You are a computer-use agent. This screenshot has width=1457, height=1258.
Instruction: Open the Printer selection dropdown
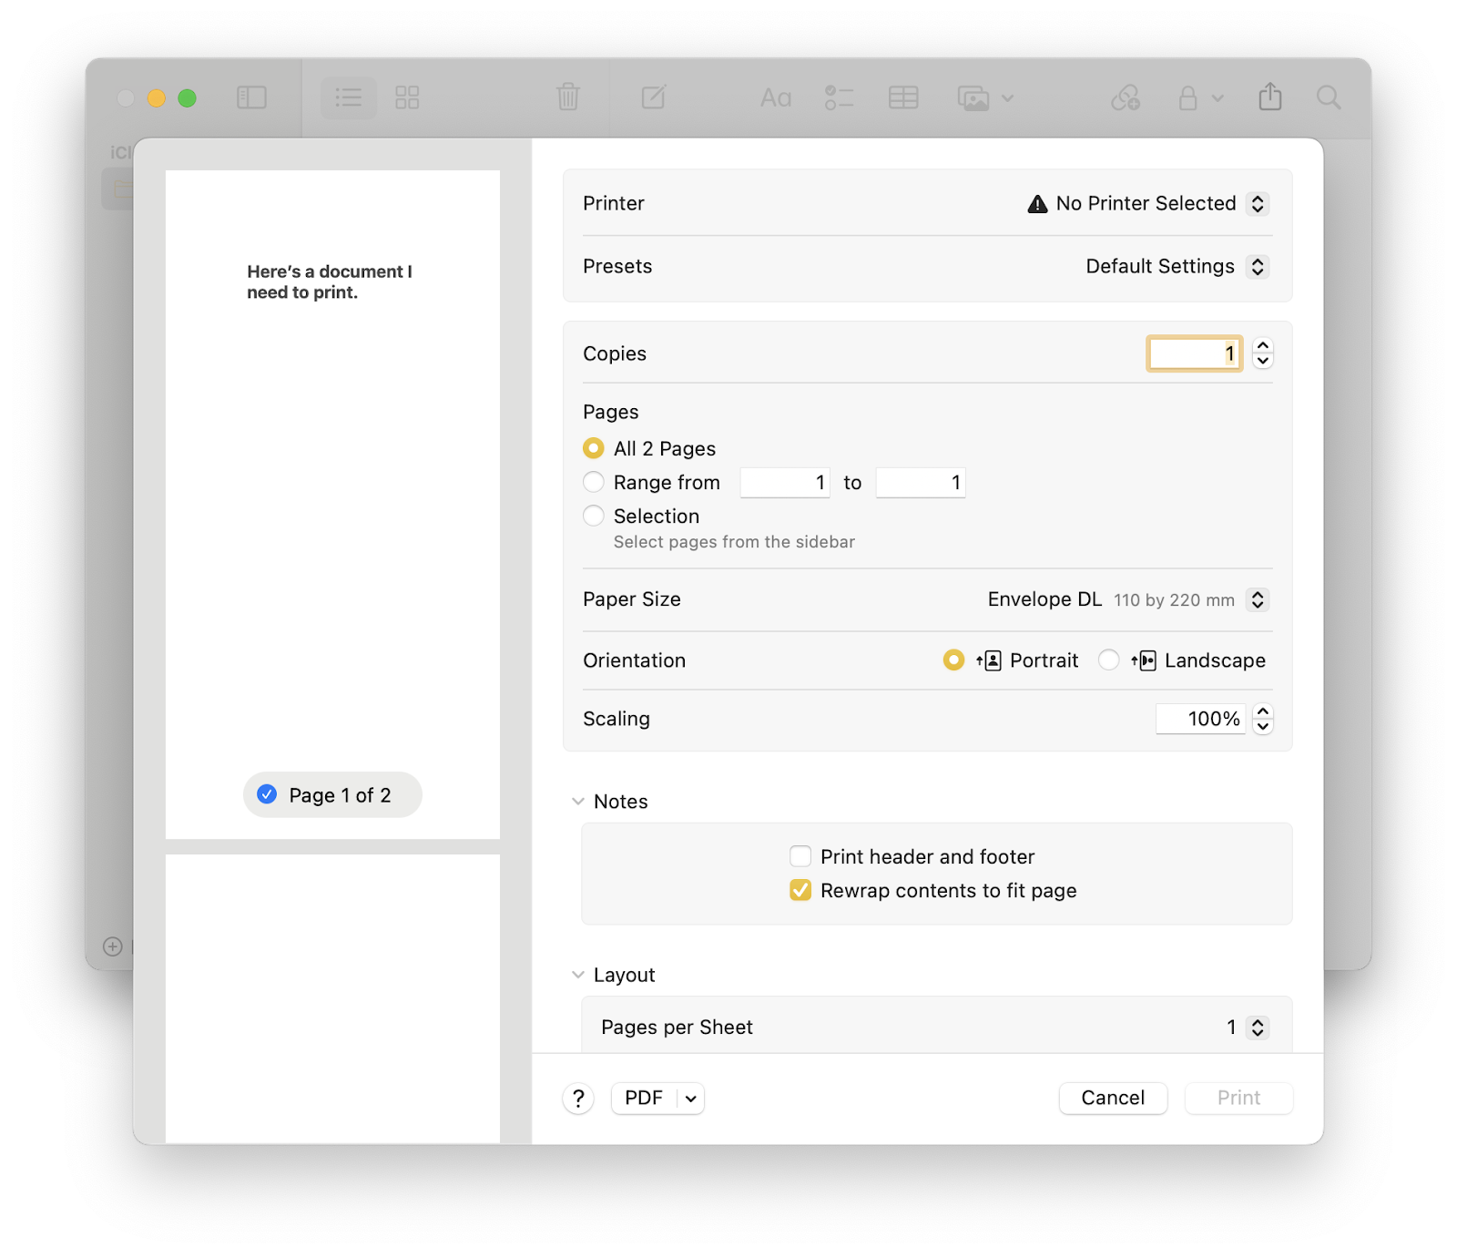coord(1258,203)
